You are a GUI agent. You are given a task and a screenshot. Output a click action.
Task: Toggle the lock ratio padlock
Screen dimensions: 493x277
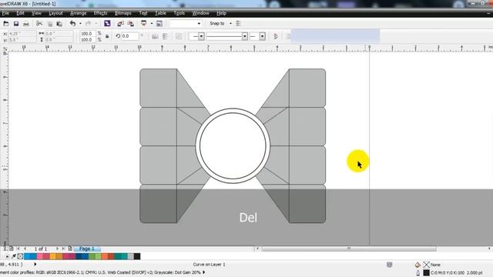click(107, 36)
